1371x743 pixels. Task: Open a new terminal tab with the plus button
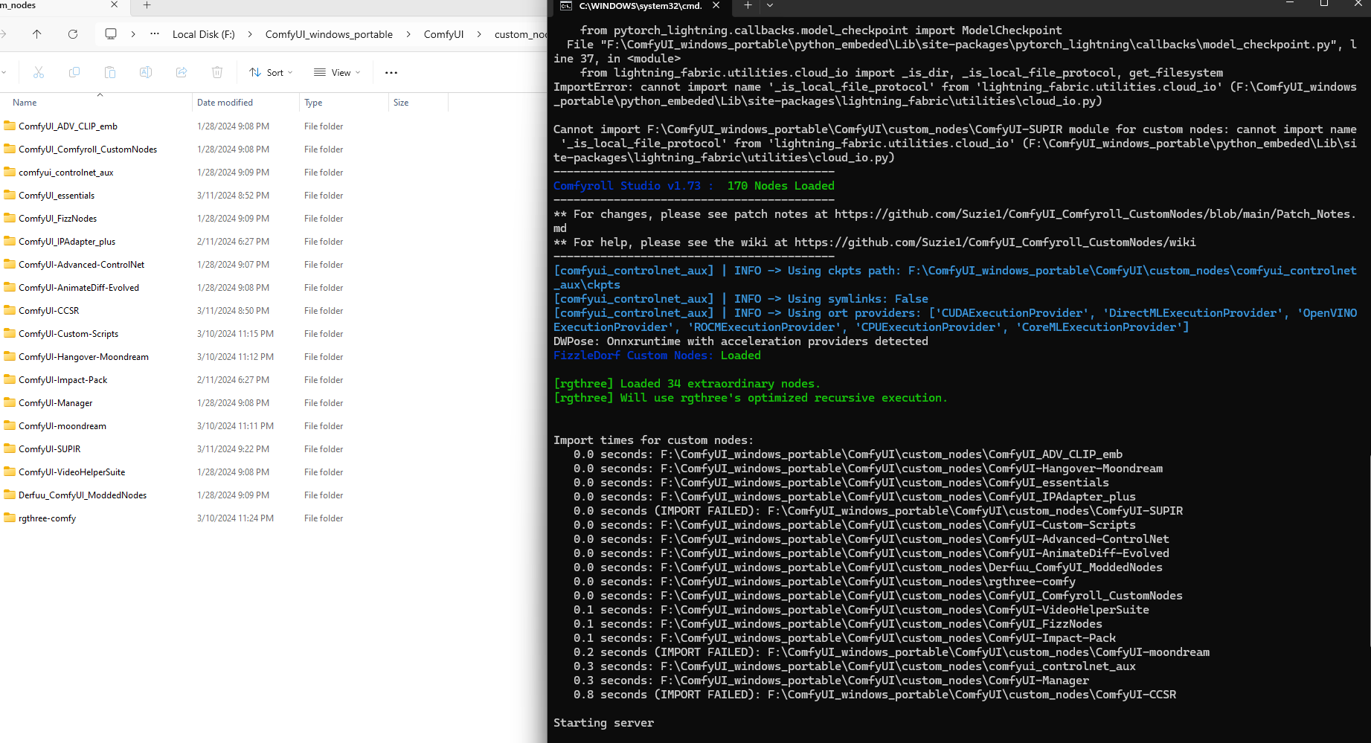747,7
